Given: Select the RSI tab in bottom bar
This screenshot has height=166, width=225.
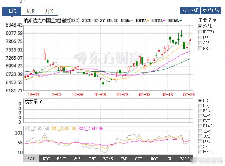Looking at the screenshot, I should (31, 159).
